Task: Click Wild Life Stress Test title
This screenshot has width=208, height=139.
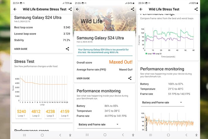Action: (164, 9)
